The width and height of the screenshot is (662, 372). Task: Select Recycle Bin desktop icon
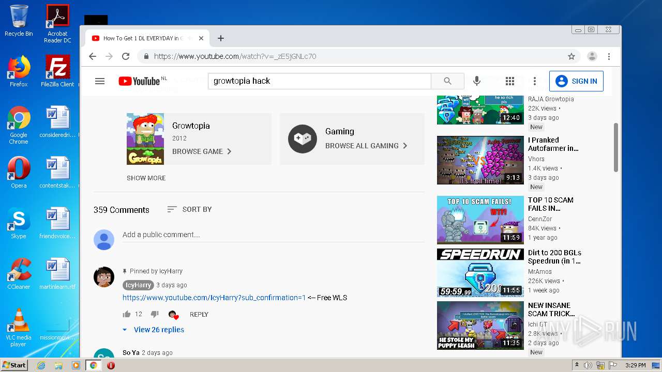click(19, 21)
